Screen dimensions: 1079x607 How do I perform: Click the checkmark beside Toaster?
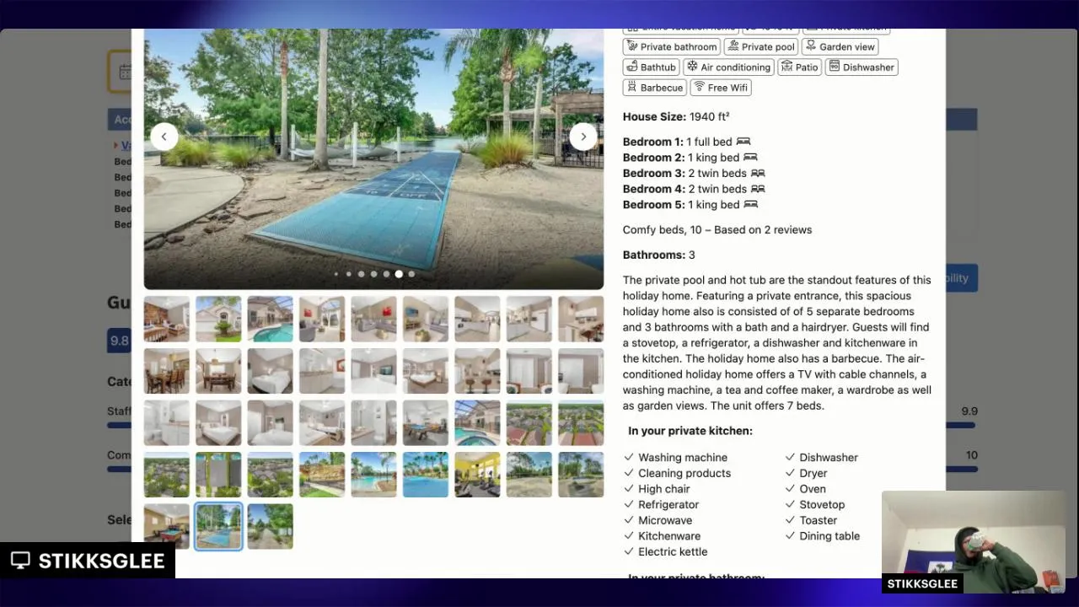(790, 520)
